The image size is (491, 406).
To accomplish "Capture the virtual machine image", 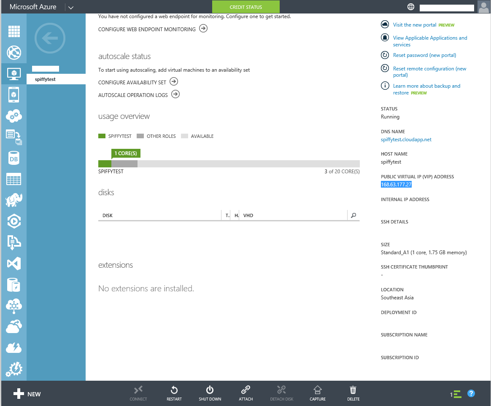I will pos(318,393).
